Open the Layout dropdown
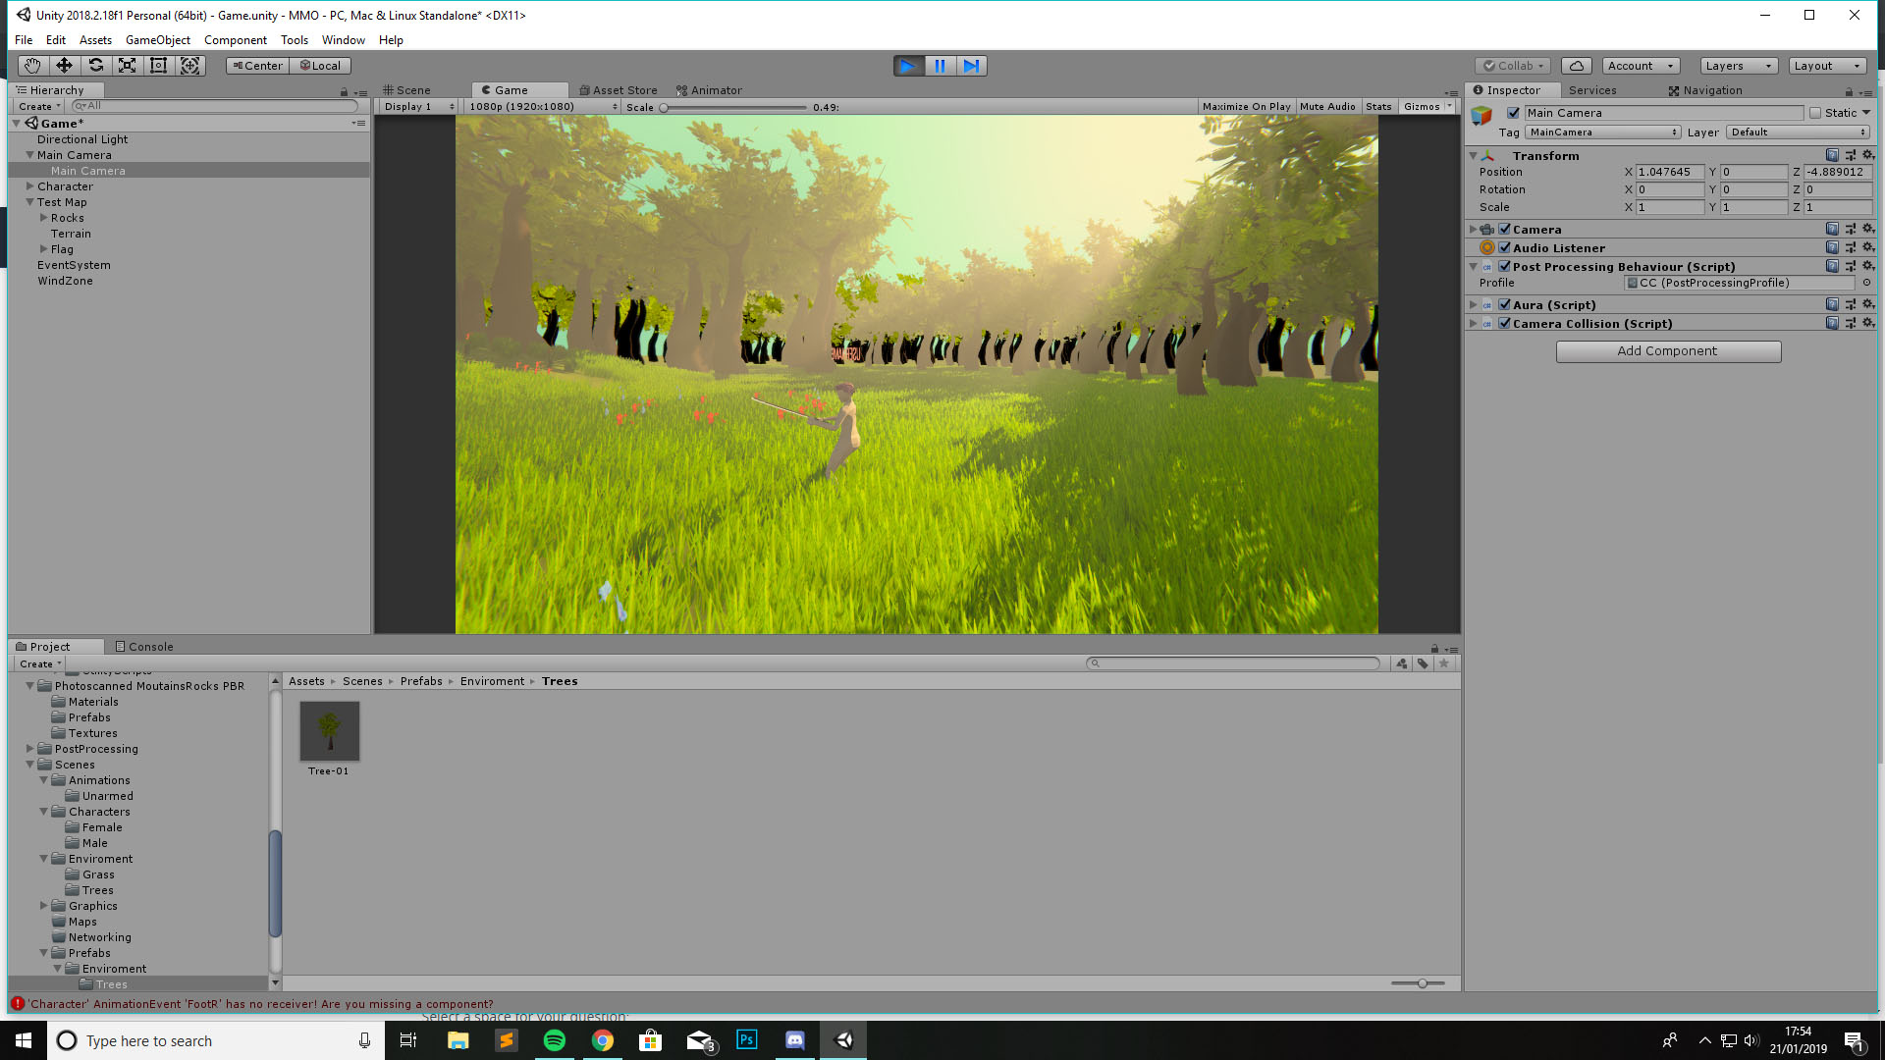Image resolution: width=1885 pixels, height=1060 pixels. tap(1826, 66)
